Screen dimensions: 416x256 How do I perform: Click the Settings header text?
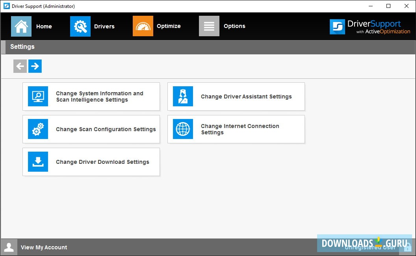(22, 47)
